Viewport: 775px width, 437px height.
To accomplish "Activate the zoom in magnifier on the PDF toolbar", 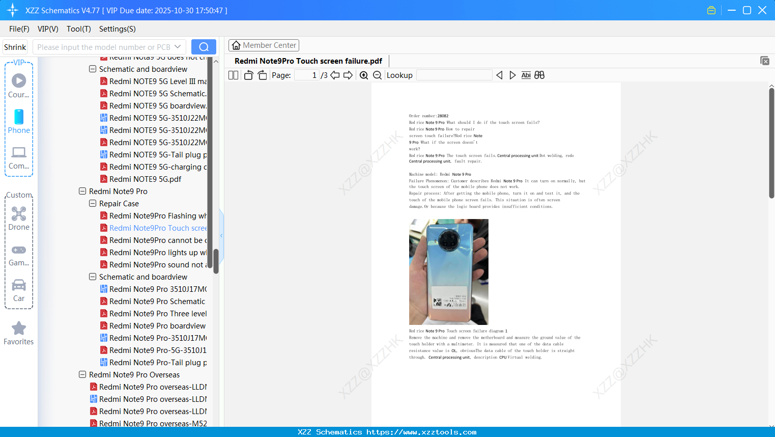I will coord(364,75).
